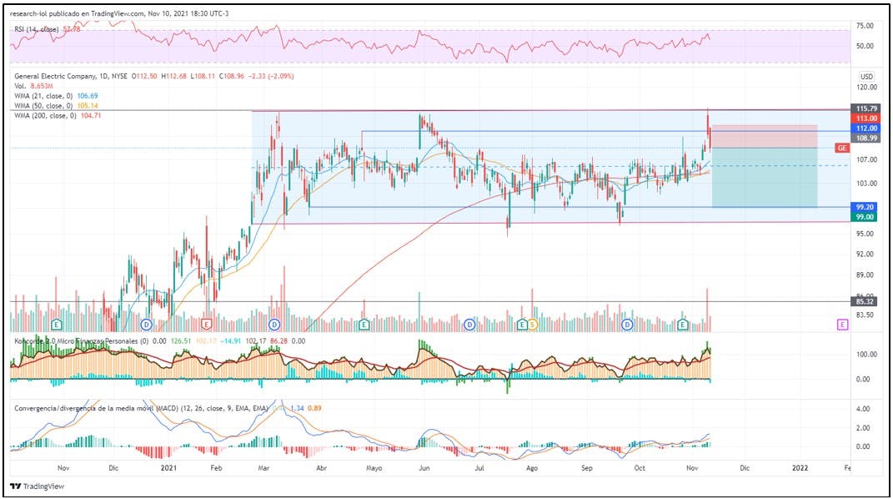Click the Mayo label on the time axis
The height and width of the screenshot is (499, 893).
(x=374, y=468)
